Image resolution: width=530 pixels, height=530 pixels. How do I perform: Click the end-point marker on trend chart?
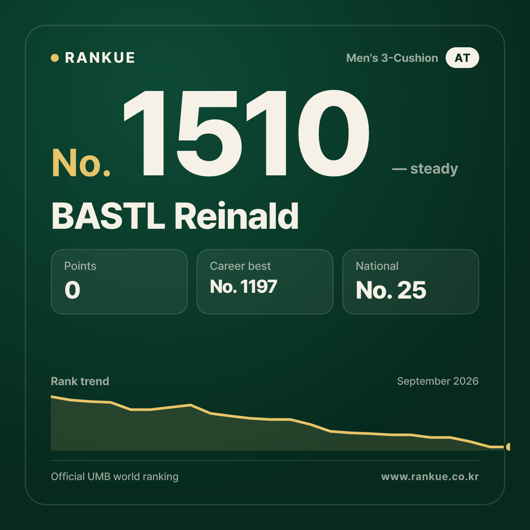click(508, 447)
